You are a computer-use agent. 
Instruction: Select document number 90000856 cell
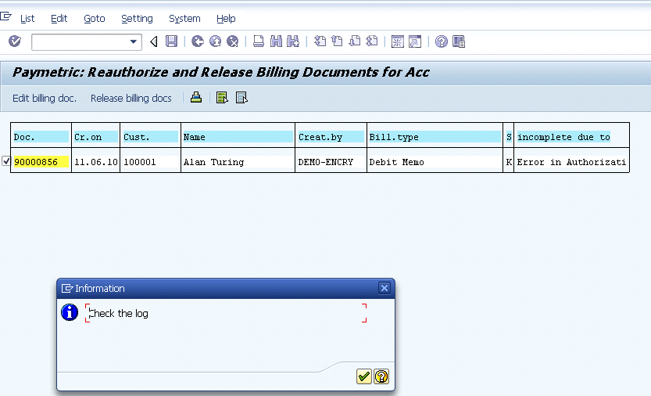click(41, 162)
